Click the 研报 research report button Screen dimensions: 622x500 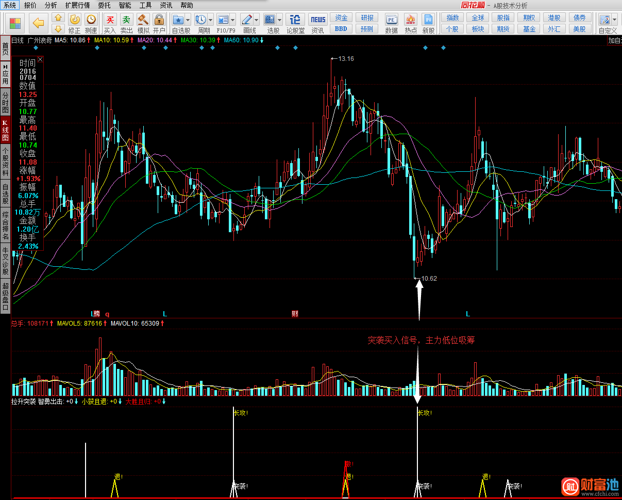(x=367, y=18)
